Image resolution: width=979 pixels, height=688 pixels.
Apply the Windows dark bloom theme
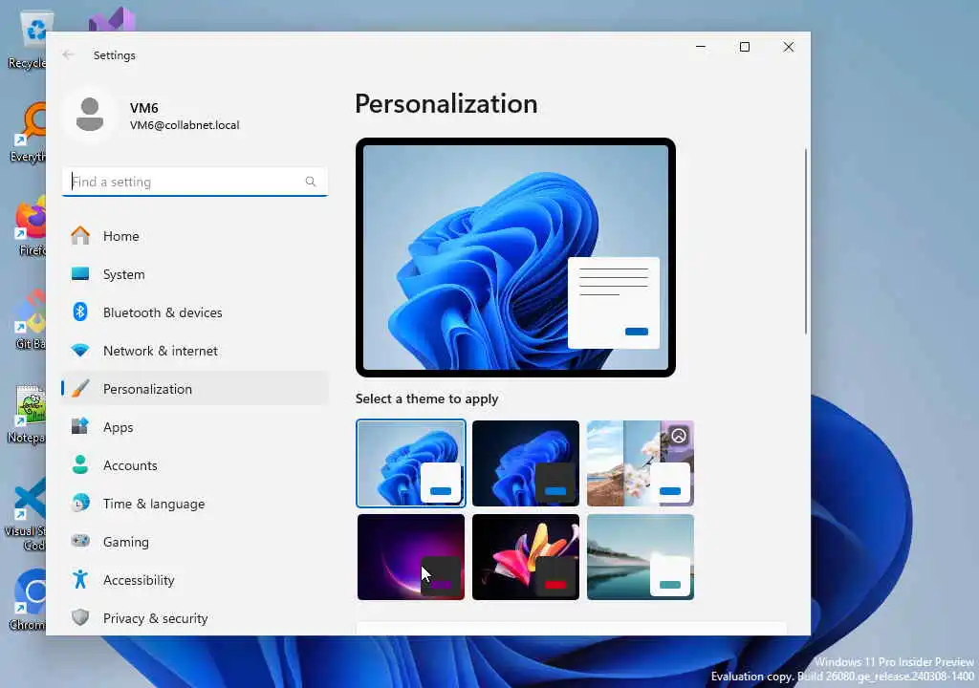[x=526, y=462]
